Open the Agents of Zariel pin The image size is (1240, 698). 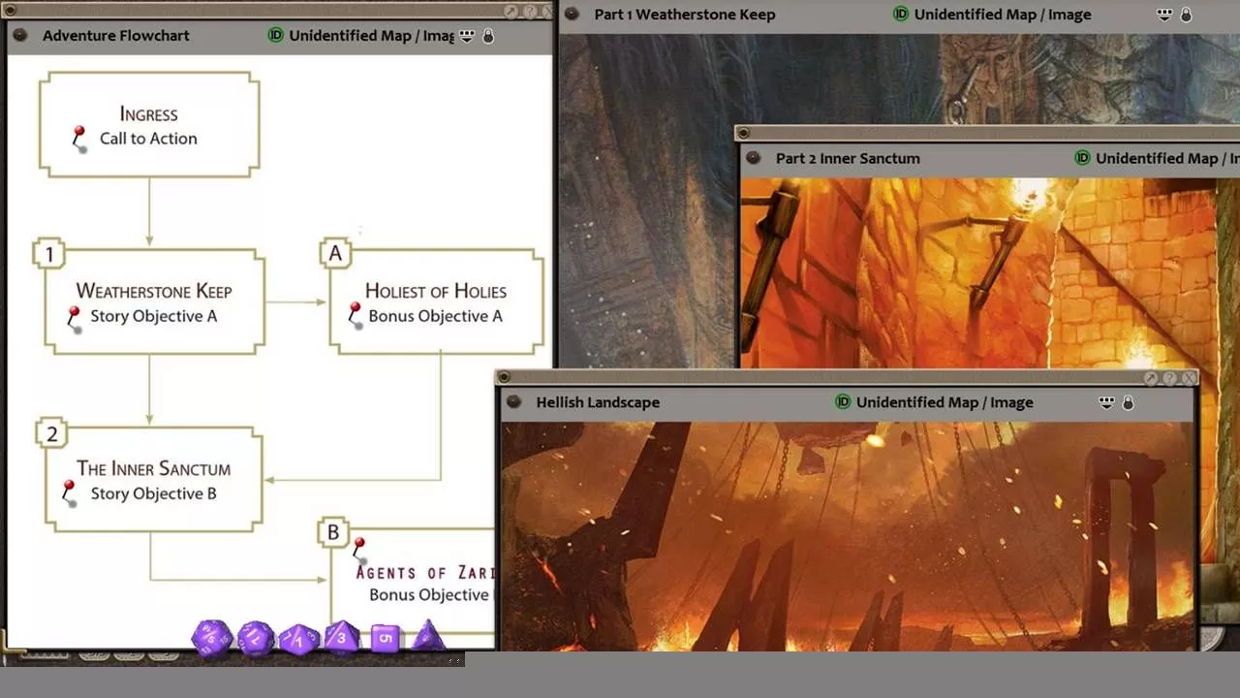pyautogui.click(x=359, y=550)
